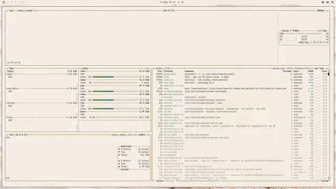The height and width of the screenshot is (189, 336).
Task: Click the tray icon left of the speaker
Action: click(x=323, y=2)
